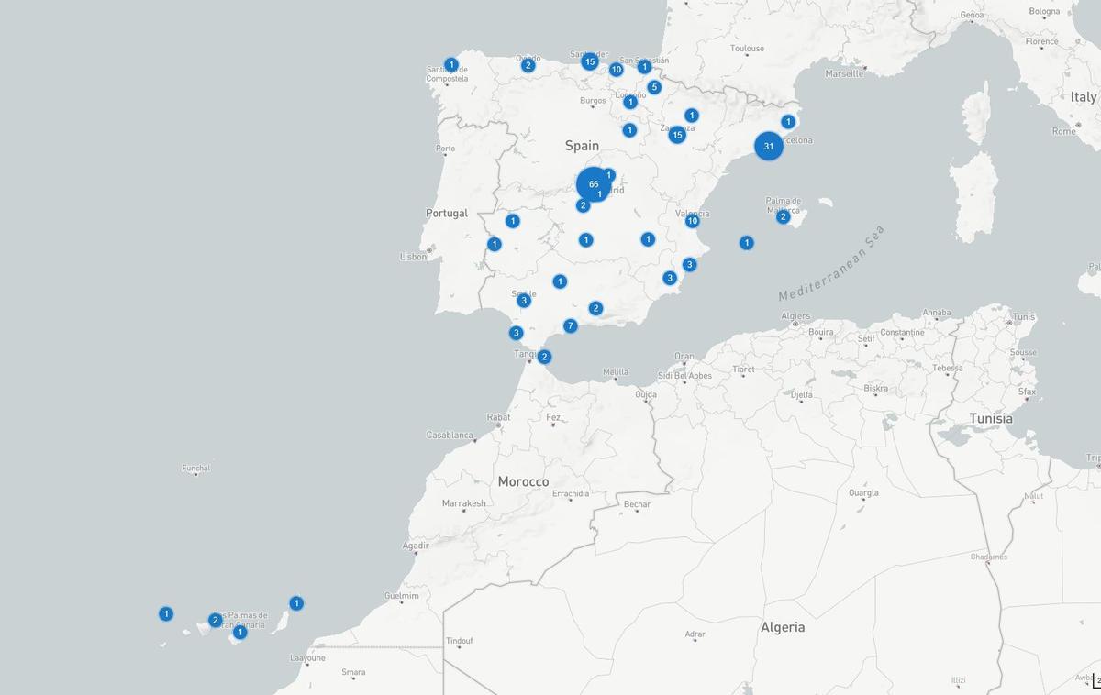Click the 2 marker on Palma de Mallorca
Image resolution: width=1101 pixels, height=695 pixels.
coord(783,217)
